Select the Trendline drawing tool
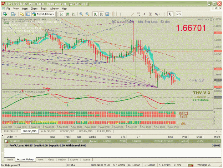This screenshot has height=168, width=223. [132, 14]
